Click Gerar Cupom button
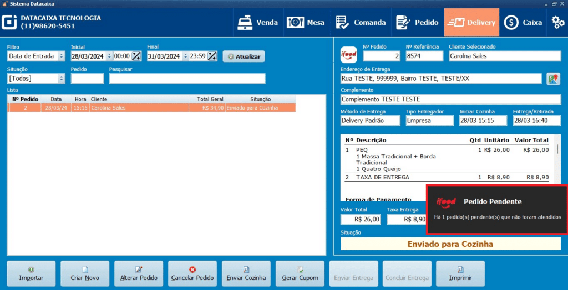 (x=300, y=273)
